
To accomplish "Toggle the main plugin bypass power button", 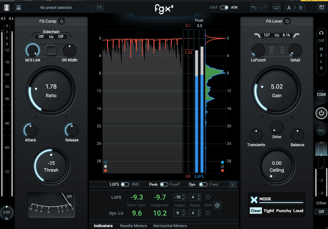I will coord(322,113).
